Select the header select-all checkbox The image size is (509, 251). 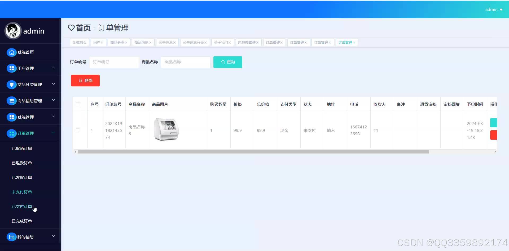[x=78, y=104]
